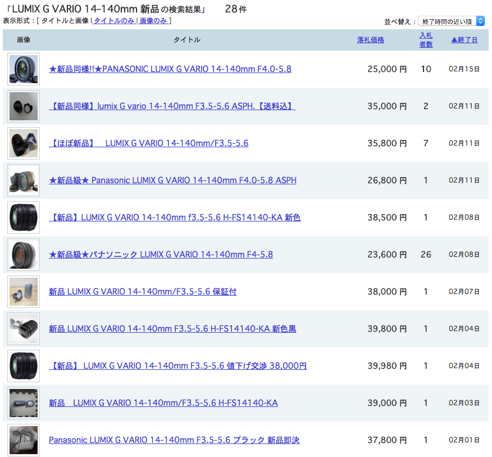This screenshot has width=492, height=457.
Task: Click thumbnail of the 26,800 円 lens listing
Action: click(x=24, y=180)
